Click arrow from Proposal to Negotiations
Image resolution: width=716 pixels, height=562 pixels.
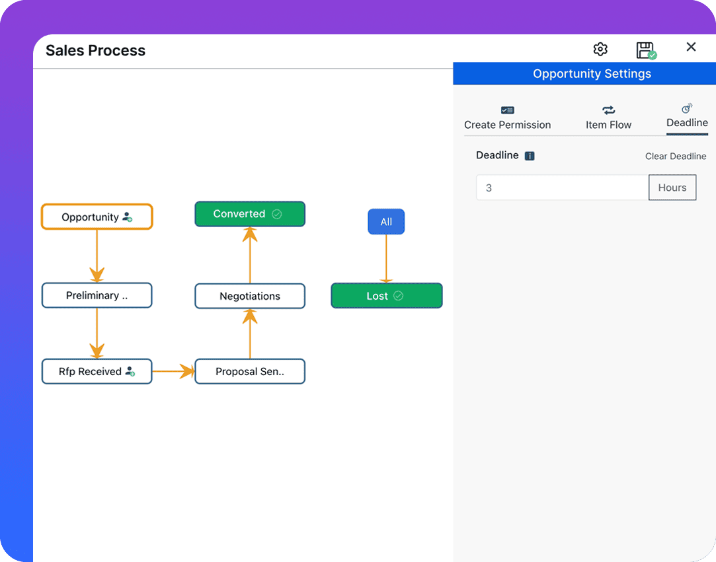pos(250,334)
